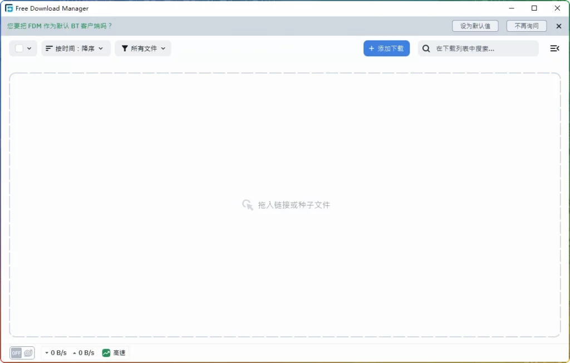
Task: Open the snail speed limiter icon
Action: click(x=28, y=352)
